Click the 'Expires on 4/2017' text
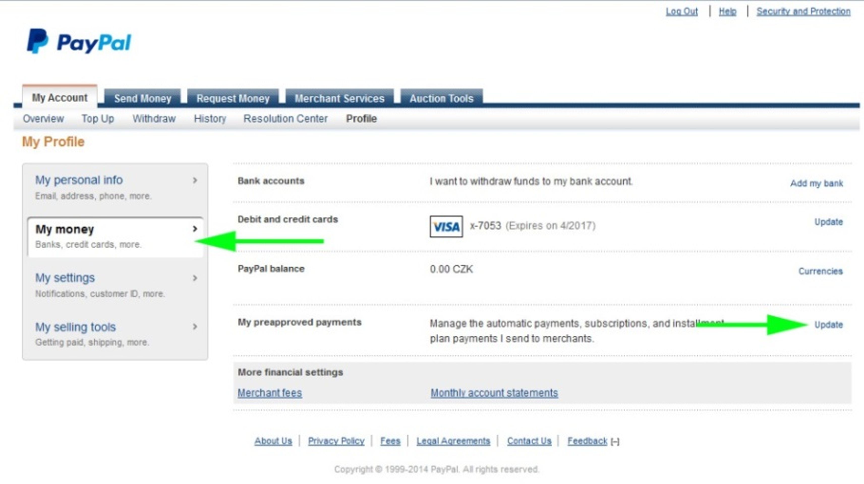The width and height of the screenshot is (864, 484). tap(550, 226)
